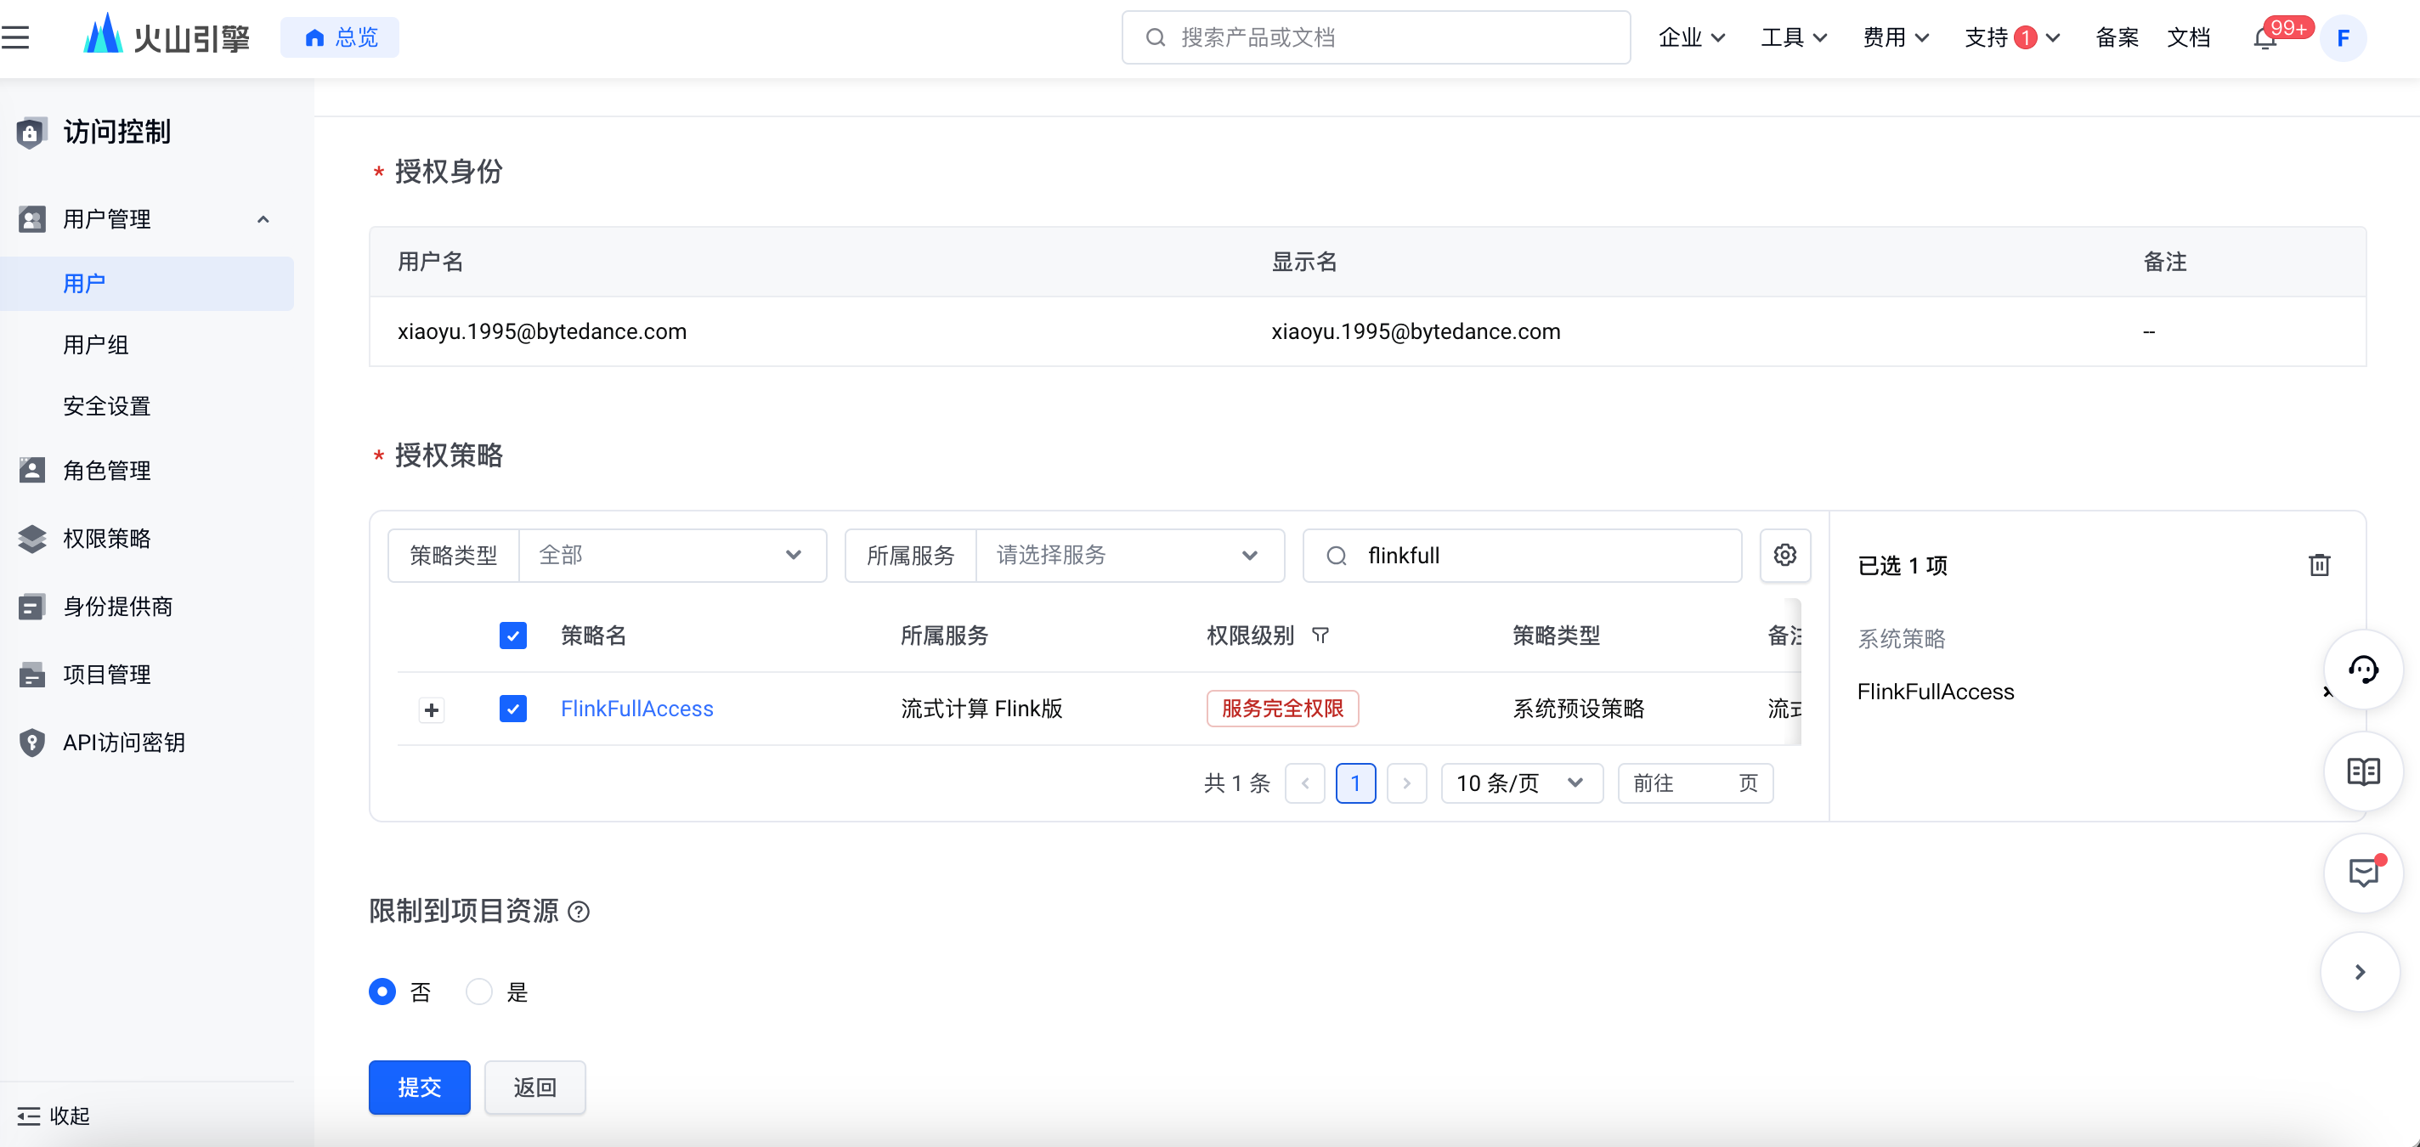Click the next page arrow
Viewport: 2420px width, 1147px height.
[x=1406, y=783]
